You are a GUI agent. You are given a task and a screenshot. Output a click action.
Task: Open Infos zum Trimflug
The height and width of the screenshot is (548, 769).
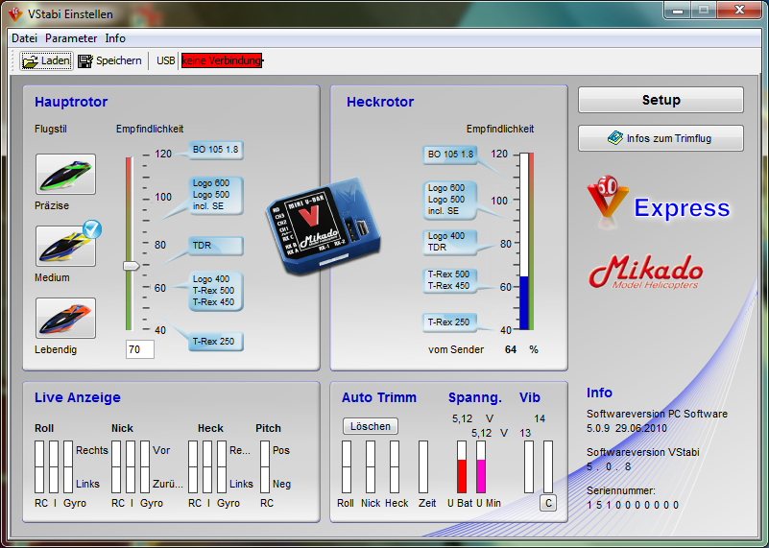point(661,138)
